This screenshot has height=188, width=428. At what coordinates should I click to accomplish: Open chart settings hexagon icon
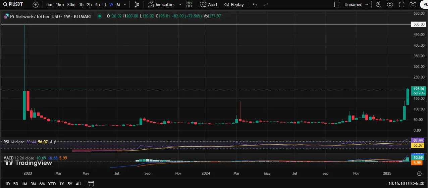[x=390, y=5]
